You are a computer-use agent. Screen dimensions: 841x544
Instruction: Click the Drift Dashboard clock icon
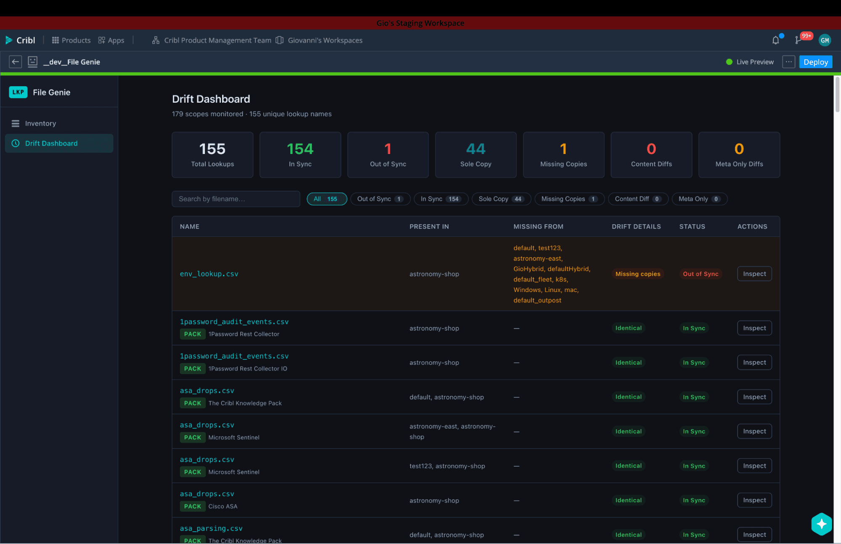[x=16, y=143]
